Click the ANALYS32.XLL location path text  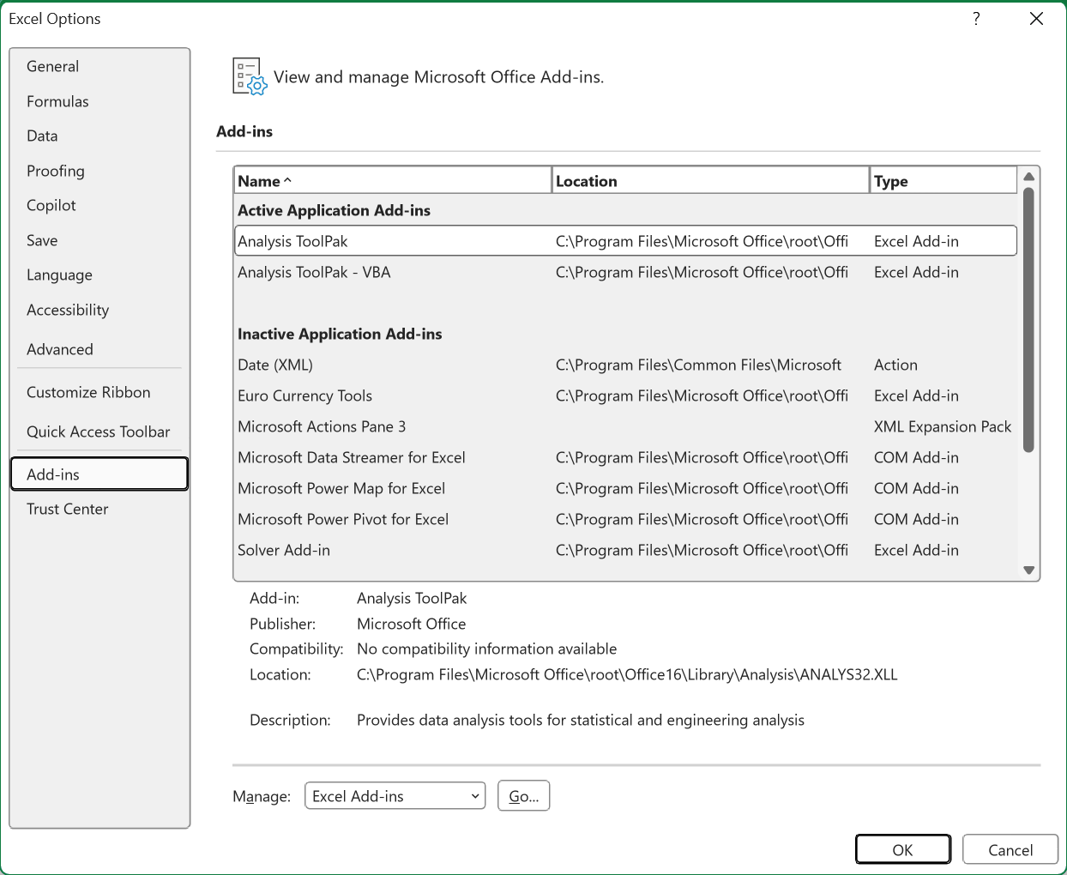627,674
